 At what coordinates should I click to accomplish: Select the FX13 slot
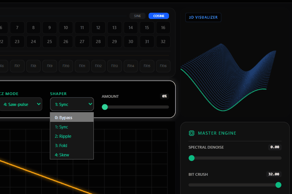pyautogui.click(x=114, y=66)
